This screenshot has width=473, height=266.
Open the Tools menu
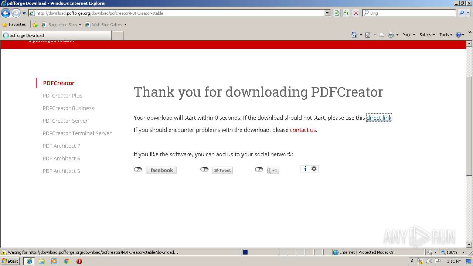[446, 35]
